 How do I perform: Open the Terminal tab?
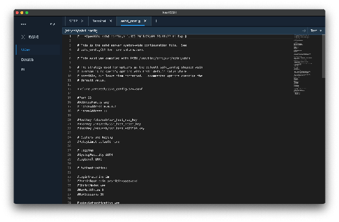pos(99,21)
